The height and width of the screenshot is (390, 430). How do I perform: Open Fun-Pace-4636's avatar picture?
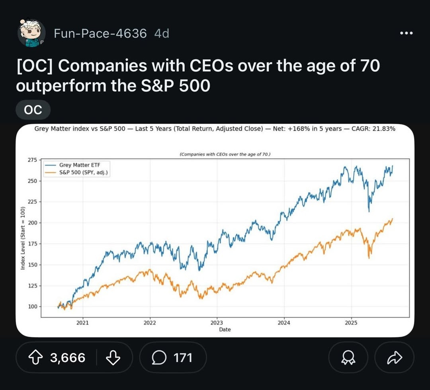[31, 33]
